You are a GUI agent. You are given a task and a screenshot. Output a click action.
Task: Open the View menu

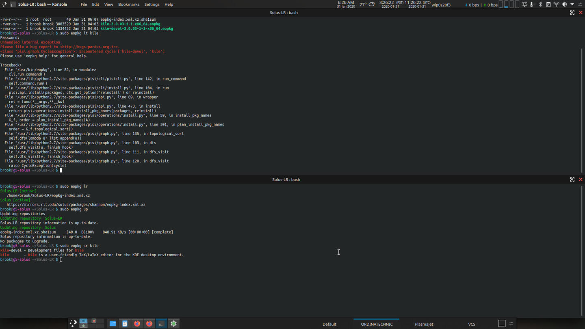point(109,4)
